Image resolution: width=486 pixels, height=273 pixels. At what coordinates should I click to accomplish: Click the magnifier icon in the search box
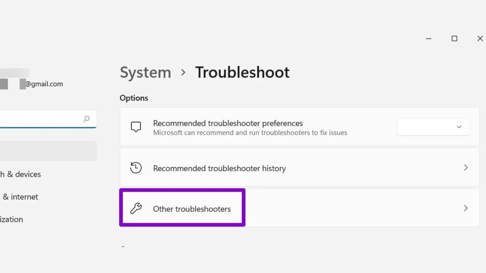87,119
